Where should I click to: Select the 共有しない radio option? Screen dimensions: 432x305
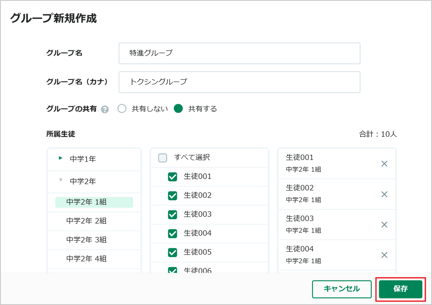click(x=122, y=109)
